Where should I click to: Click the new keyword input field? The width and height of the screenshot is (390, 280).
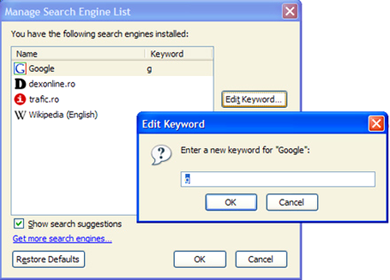(278, 179)
